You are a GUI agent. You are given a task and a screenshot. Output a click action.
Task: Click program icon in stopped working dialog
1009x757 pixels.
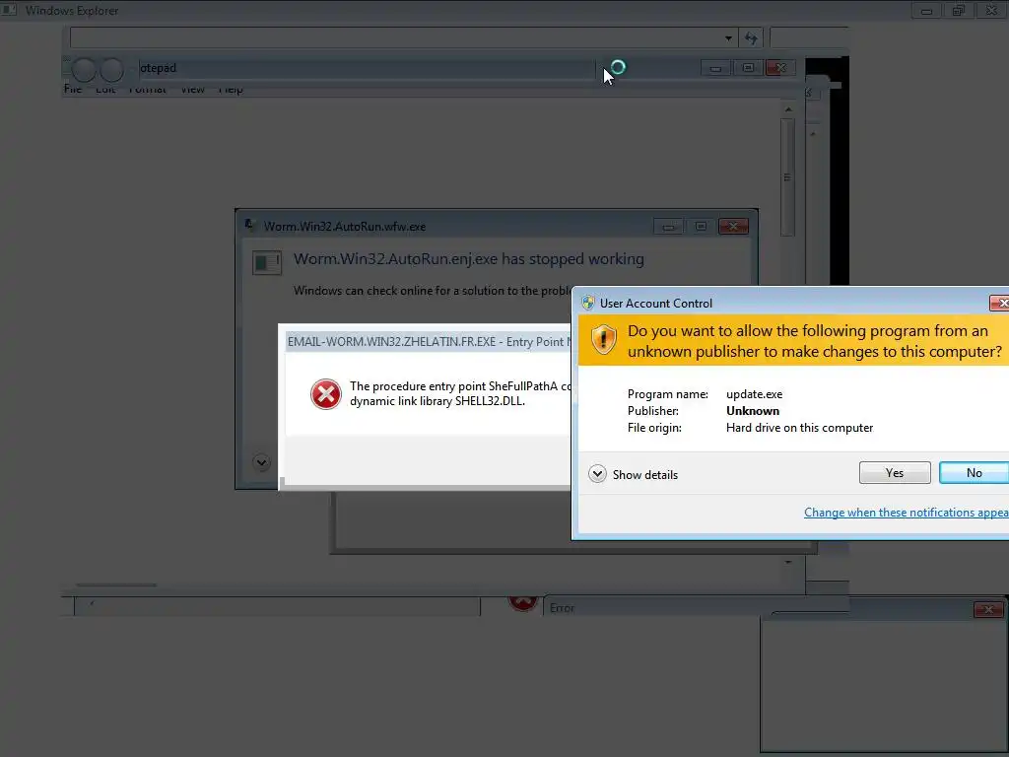coord(267,262)
